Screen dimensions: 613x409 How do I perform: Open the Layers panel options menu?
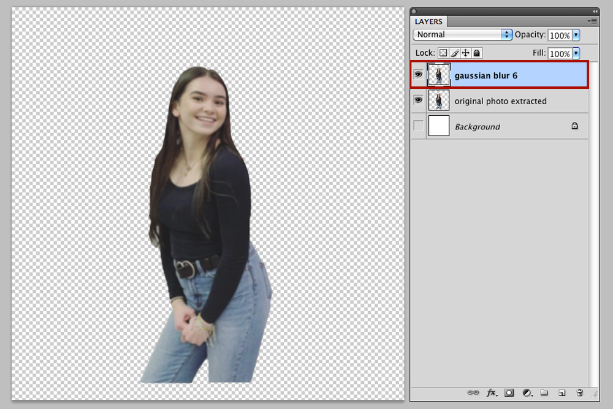[592, 21]
